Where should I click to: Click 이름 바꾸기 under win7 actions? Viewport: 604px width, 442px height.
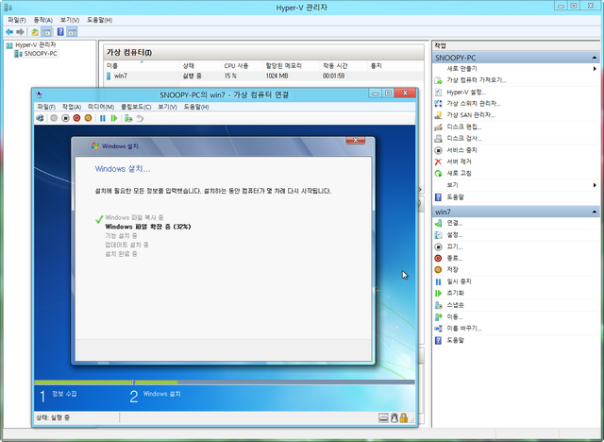pyautogui.click(x=463, y=329)
